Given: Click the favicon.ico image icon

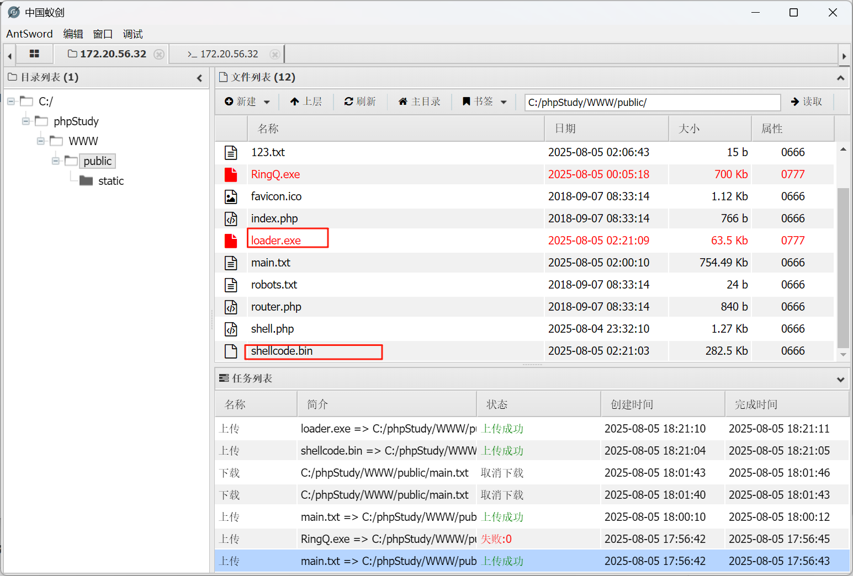Looking at the screenshot, I should (231, 196).
